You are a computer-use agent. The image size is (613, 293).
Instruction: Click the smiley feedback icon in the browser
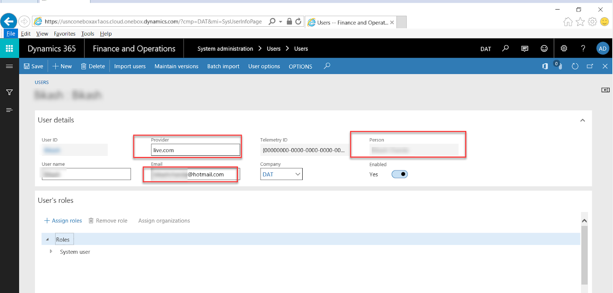(x=605, y=22)
